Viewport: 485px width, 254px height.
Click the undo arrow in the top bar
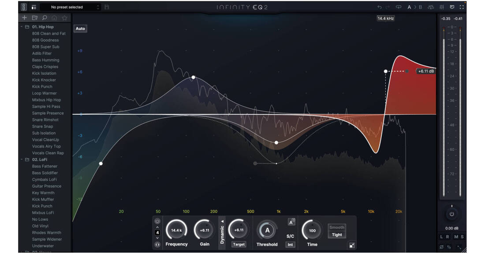pyautogui.click(x=380, y=7)
